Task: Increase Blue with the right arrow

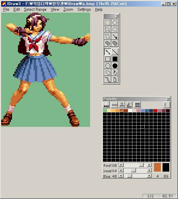Action: point(149,176)
